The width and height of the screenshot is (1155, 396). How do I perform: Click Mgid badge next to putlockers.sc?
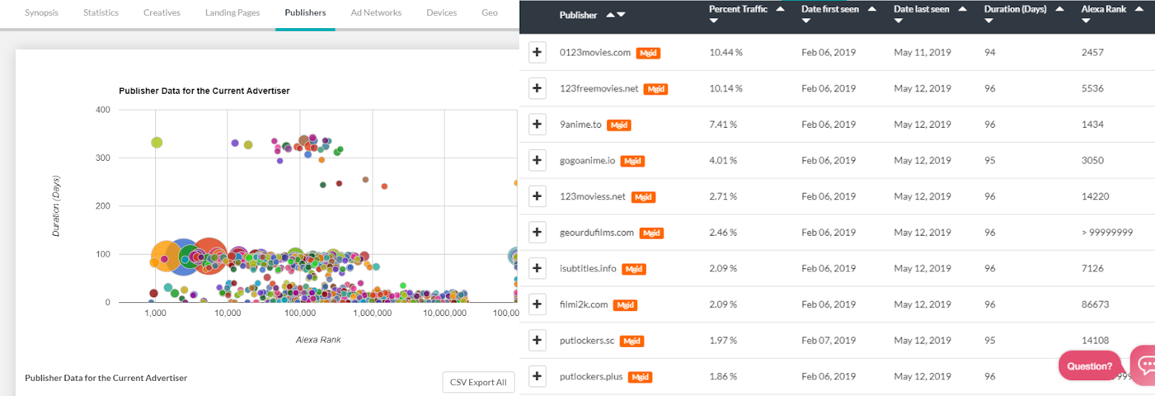(632, 342)
